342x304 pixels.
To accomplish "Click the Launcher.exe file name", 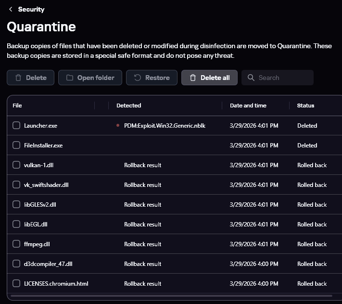I will [x=40, y=126].
